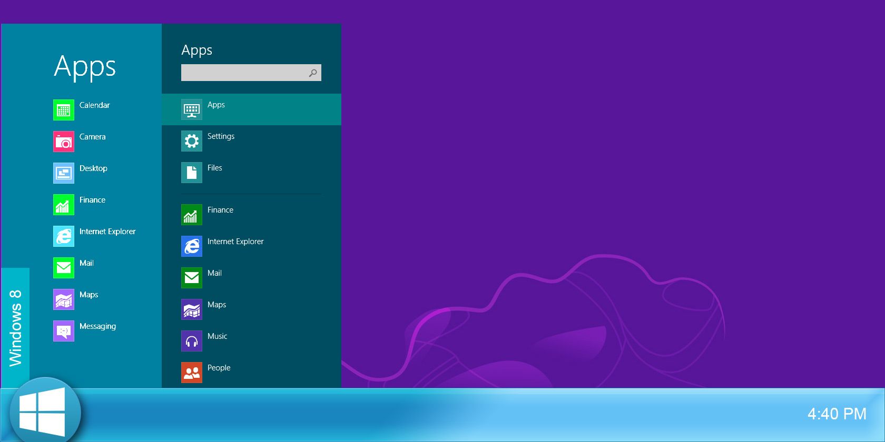Image resolution: width=885 pixels, height=442 pixels.
Task: Click the 'Mail' label in search pane
Action: tap(214, 273)
